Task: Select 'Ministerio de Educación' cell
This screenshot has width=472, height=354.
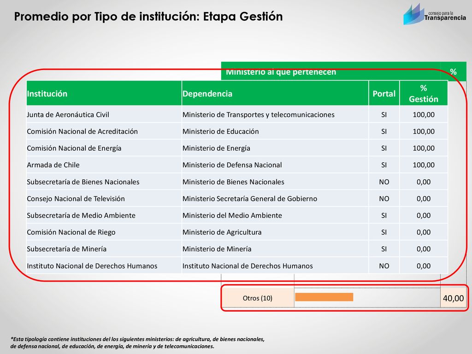Action: click(x=275, y=131)
